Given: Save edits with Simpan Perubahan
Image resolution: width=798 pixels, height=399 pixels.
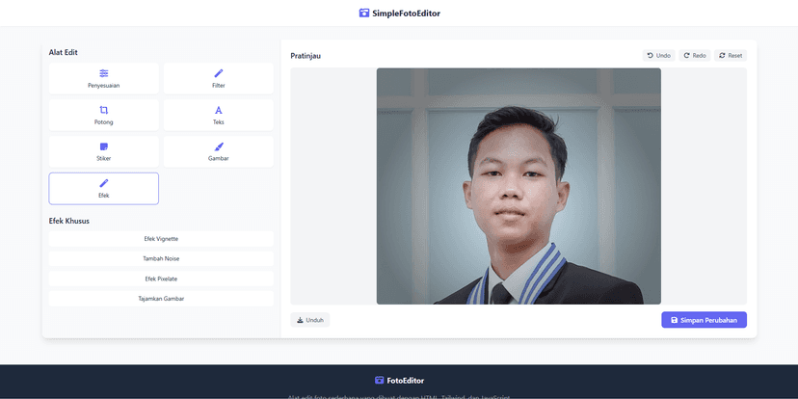Looking at the screenshot, I should pos(704,320).
